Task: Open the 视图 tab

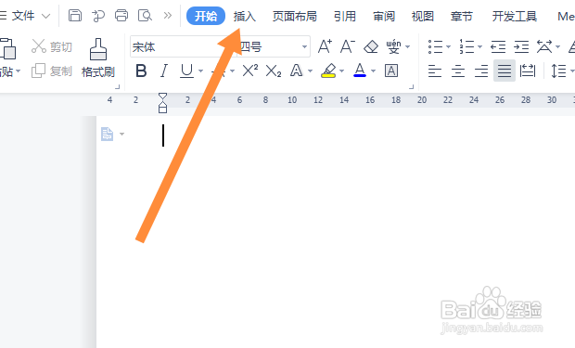Action: point(423,16)
